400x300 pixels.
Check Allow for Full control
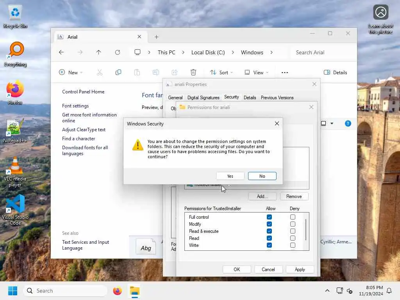coord(269,217)
